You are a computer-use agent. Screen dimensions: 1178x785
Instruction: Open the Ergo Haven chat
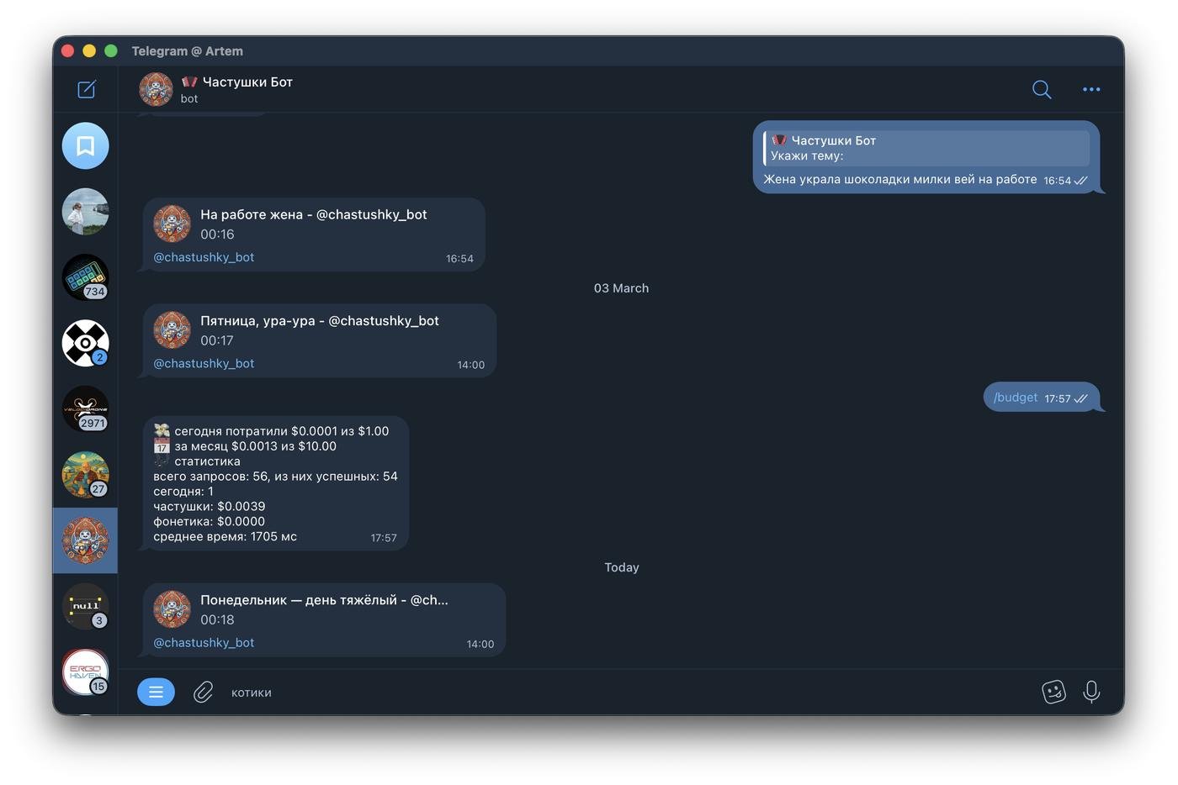click(x=85, y=672)
